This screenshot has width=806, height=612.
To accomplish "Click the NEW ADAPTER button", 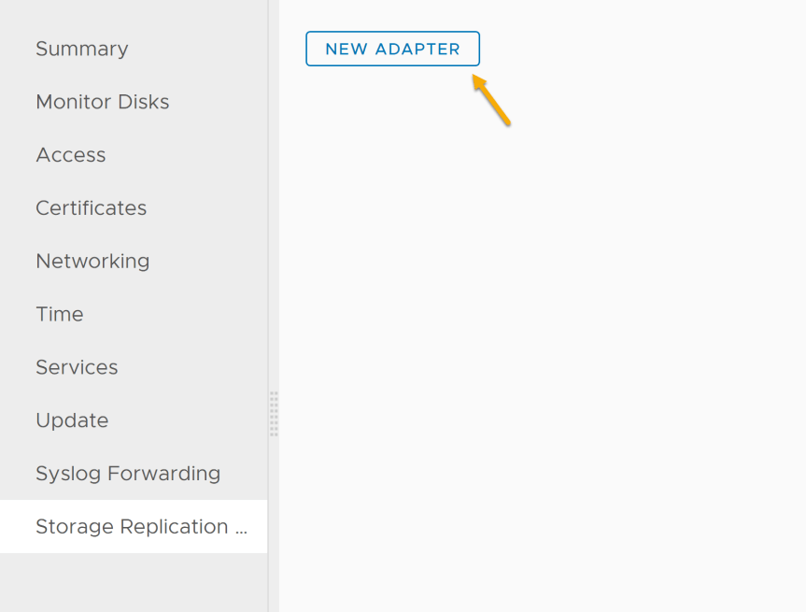I will (392, 49).
